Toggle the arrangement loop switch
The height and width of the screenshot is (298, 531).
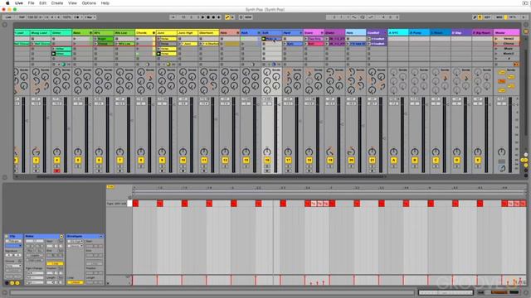(363, 17)
